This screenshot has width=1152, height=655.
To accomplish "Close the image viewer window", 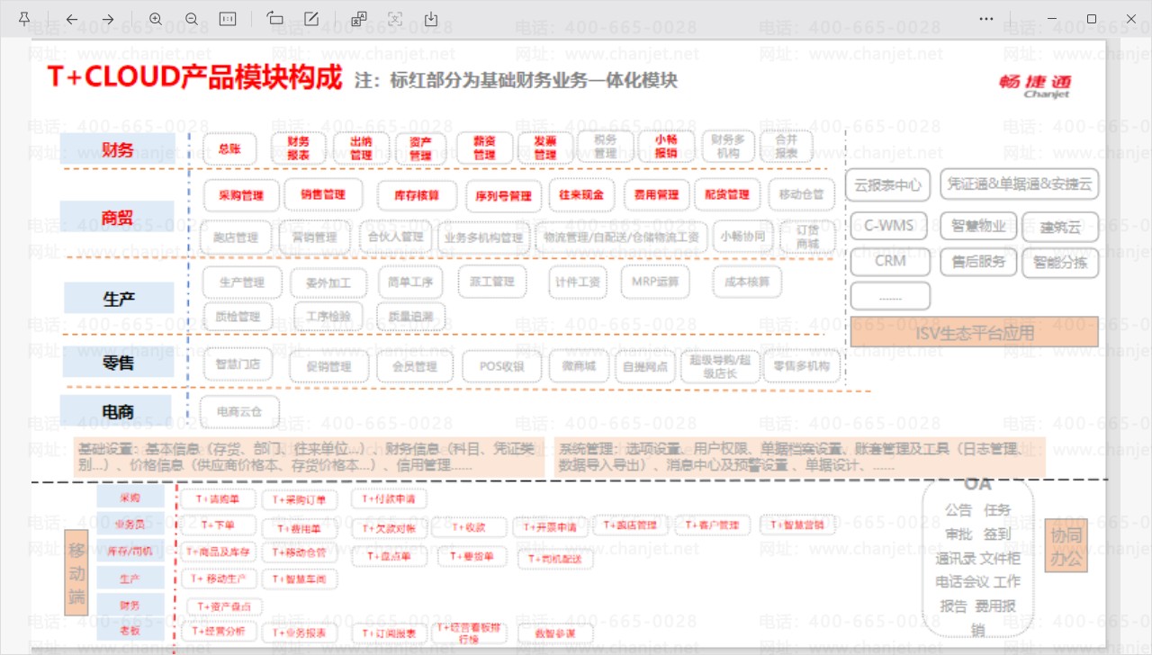I will pos(1133,19).
